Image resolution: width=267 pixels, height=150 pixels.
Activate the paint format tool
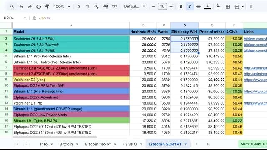tap(47, 7)
